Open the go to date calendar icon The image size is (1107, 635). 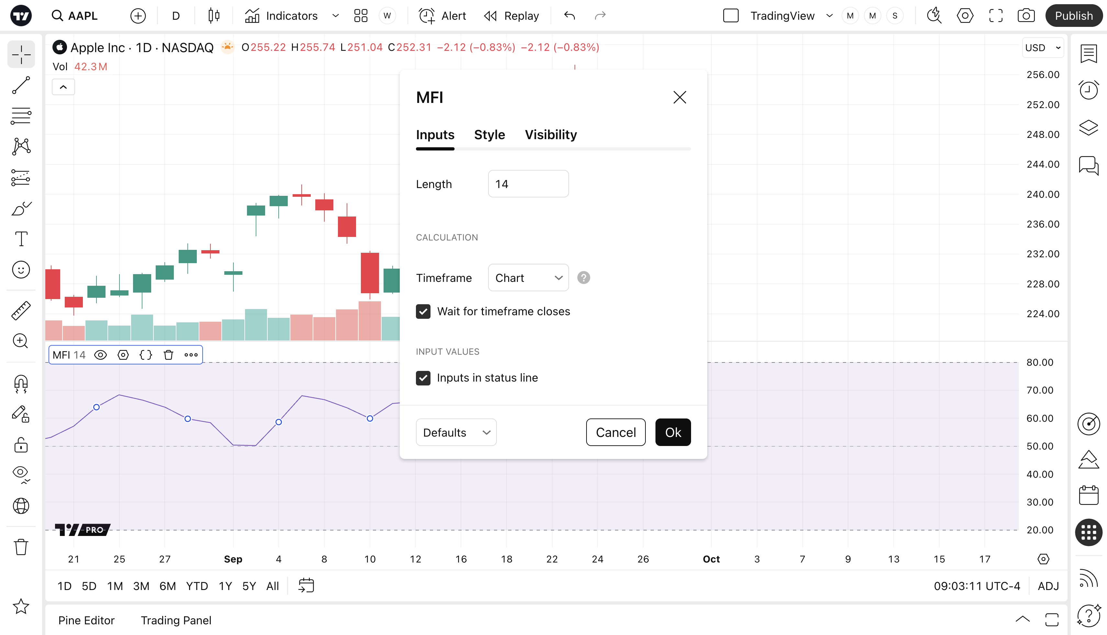[x=306, y=586]
